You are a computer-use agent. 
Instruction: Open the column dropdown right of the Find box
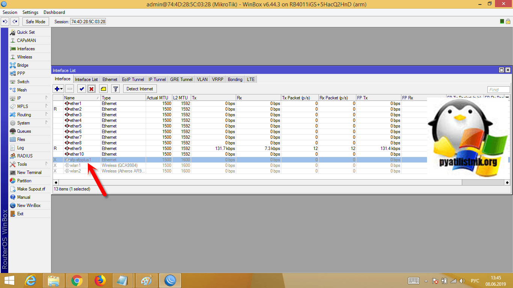tap(507, 97)
